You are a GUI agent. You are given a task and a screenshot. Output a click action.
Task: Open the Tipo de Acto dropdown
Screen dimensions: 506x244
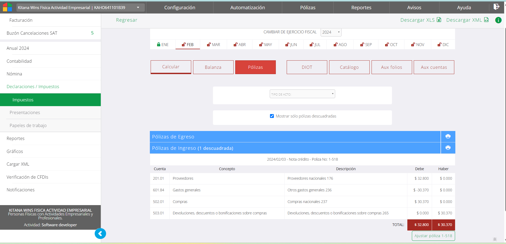tap(302, 94)
